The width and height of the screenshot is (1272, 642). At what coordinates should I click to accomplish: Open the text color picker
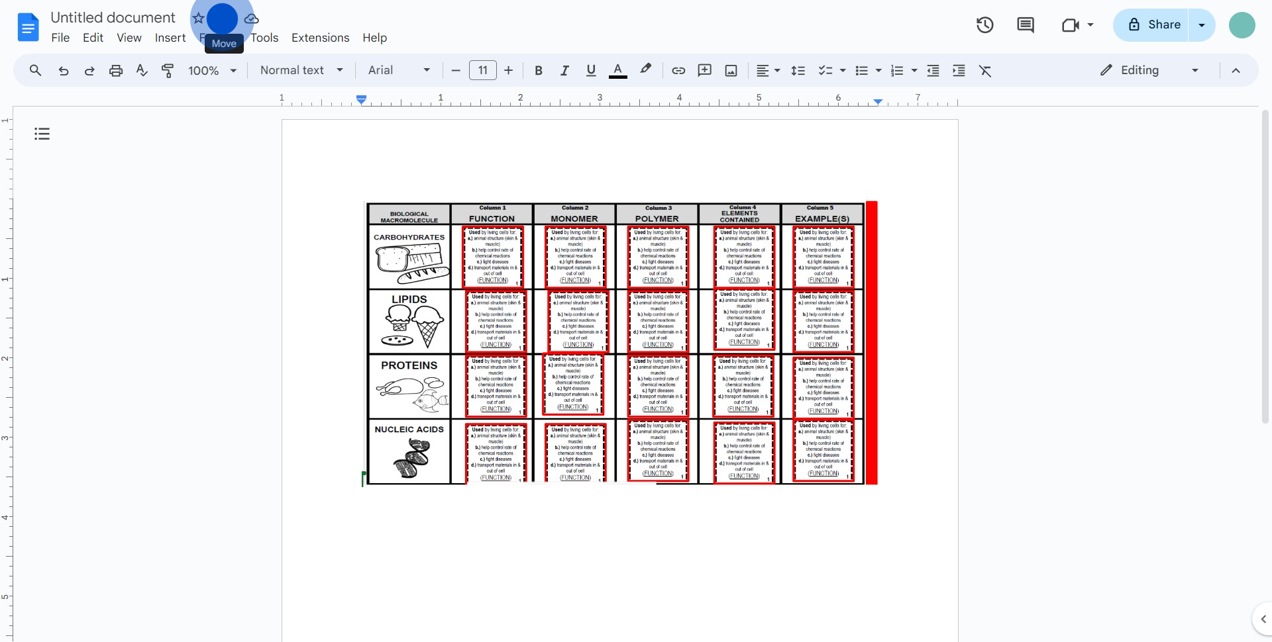(x=617, y=71)
